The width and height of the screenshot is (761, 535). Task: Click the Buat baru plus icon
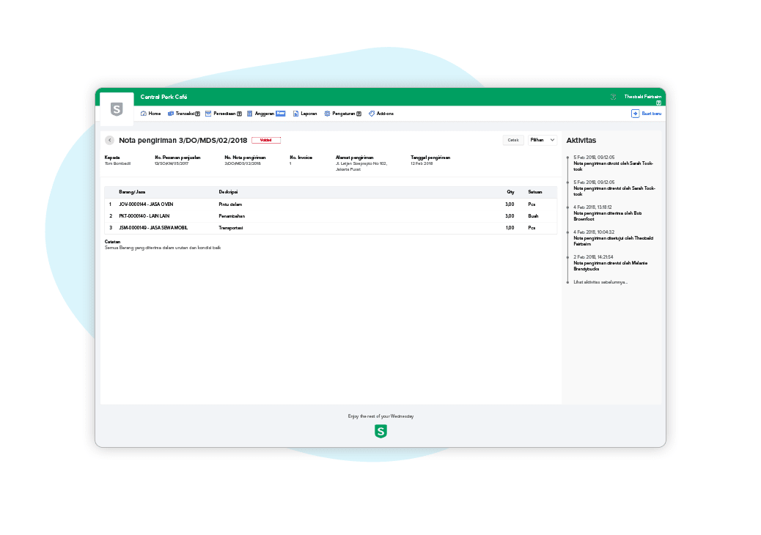[636, 114]
